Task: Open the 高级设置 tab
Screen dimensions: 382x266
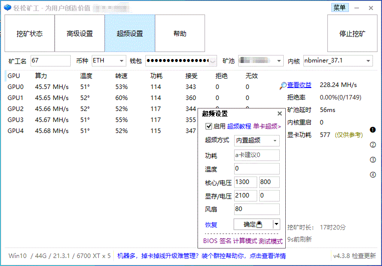Action: click(80, 33)
